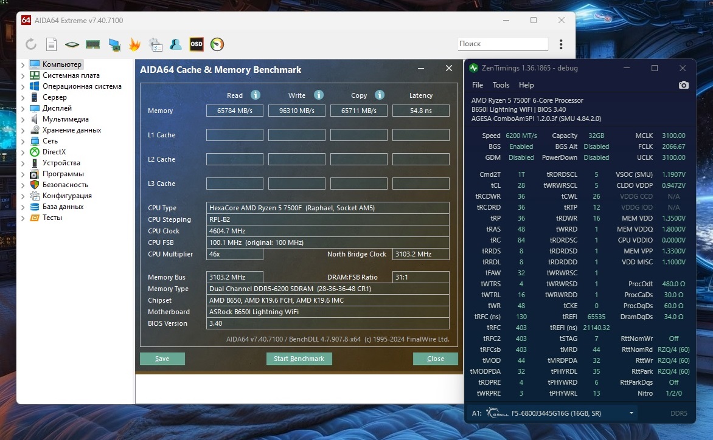This screenshot has width=713, height=440.
Task: Click the Write info icon
Action: tap(319, 95)
